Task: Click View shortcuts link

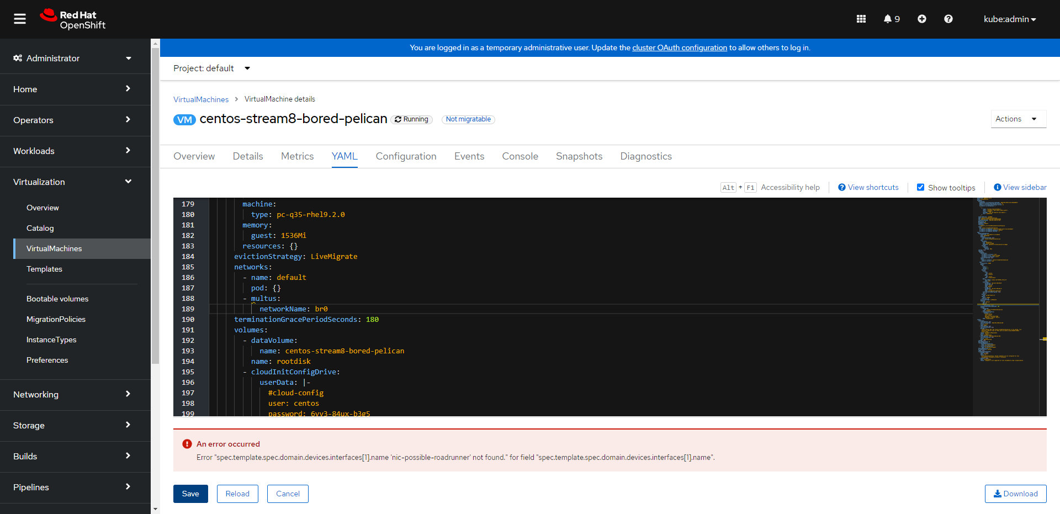Action: 868,187
